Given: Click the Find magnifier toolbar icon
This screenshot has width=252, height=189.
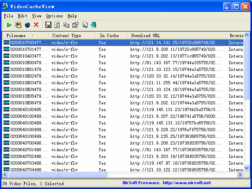Looking at the screenshot, I should 85,25.
